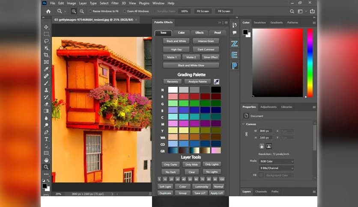Viewport: 358px width, 207px height.
Task: Select the Blur tool
Action: pos(46,118)
